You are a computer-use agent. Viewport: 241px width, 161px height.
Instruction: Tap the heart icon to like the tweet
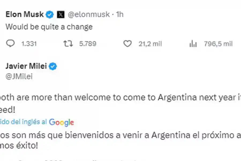tap(128, 43)
